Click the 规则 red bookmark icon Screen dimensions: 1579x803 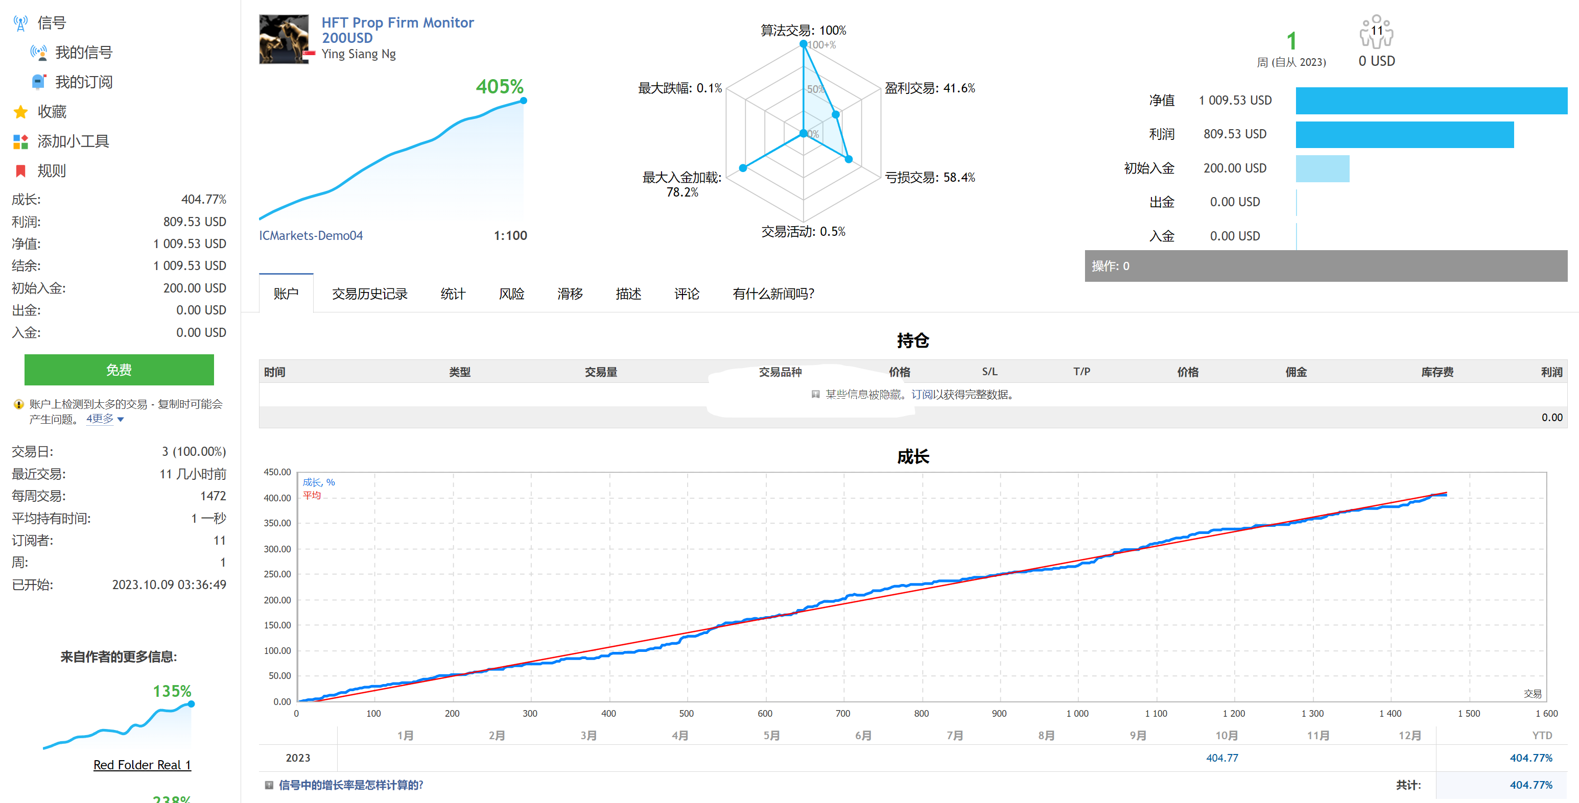[20, 171]
